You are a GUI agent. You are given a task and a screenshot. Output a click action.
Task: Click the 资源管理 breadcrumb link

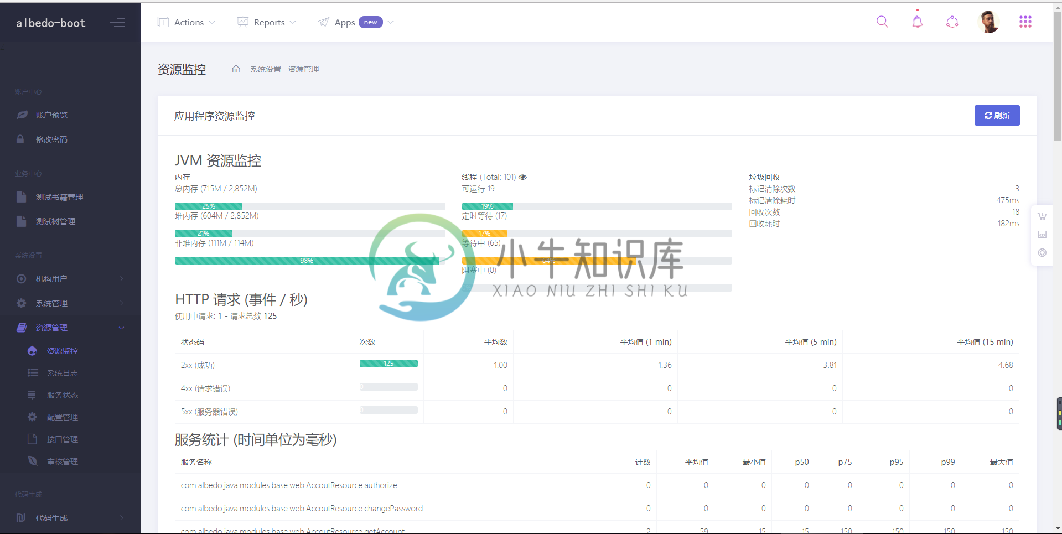tap(303, 69)
